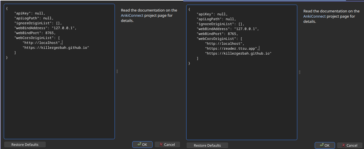Image resolution: width=364 pixels, height=149 pixels.
Task: Open the AnkiConnect link in right dialog
Action: 314,16
